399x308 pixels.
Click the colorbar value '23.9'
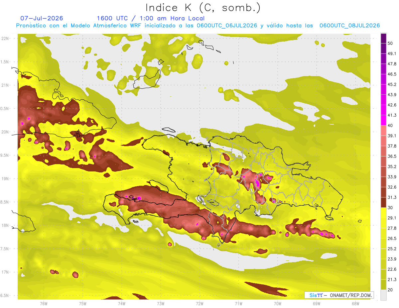pos(392,259)
